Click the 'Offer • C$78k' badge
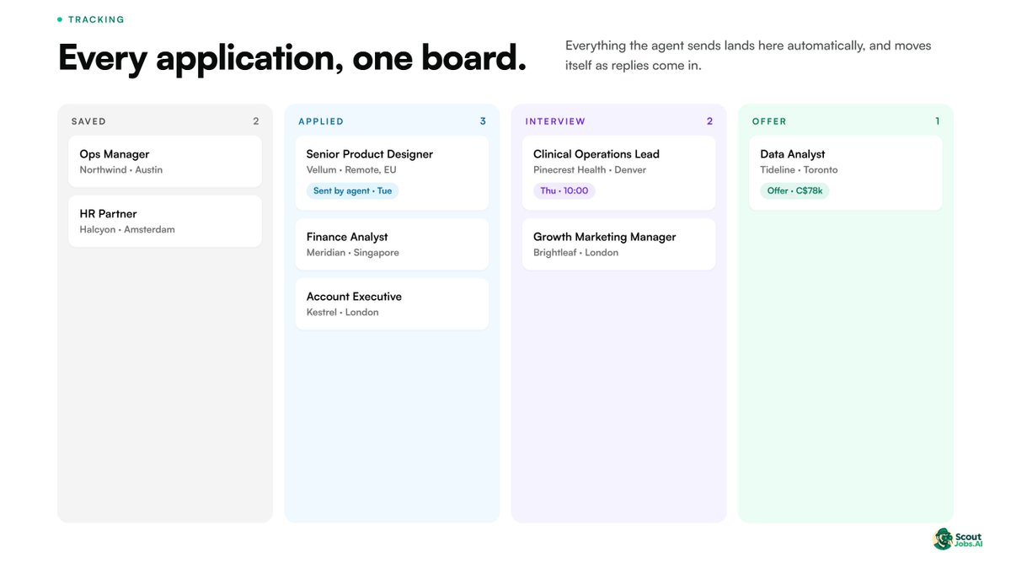1011x568 pixels. [794, 191]
